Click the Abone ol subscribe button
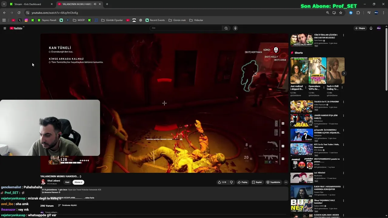Screen dimensions: 388x218 (x=79, y=182)
